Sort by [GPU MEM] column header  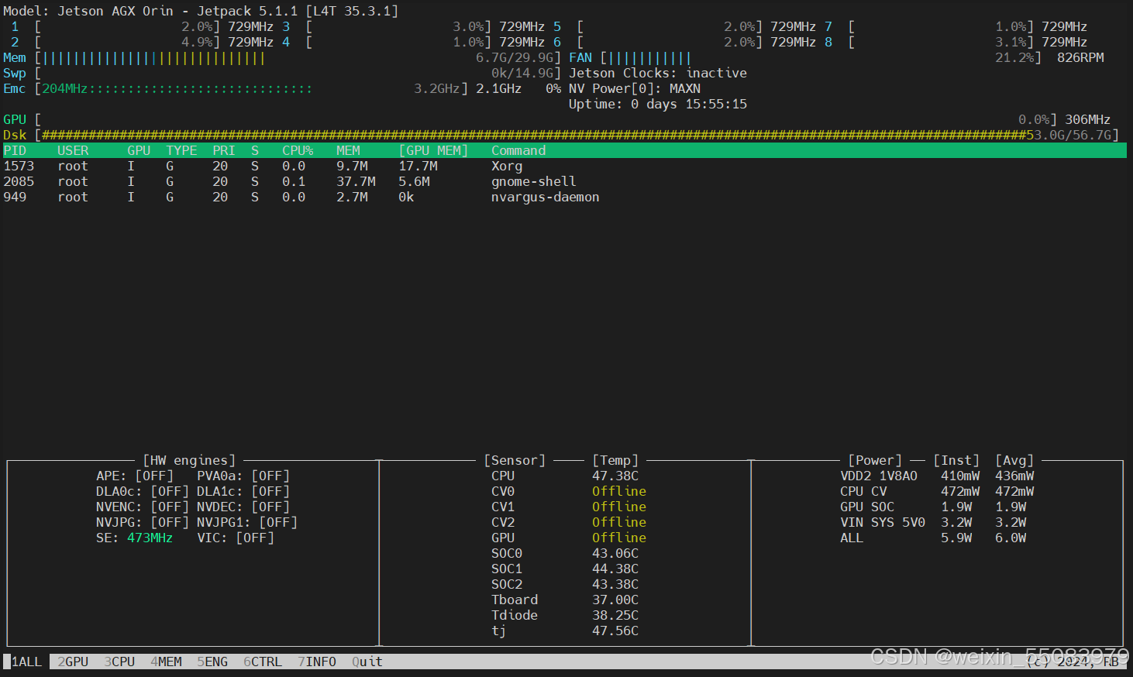(433, 150)
